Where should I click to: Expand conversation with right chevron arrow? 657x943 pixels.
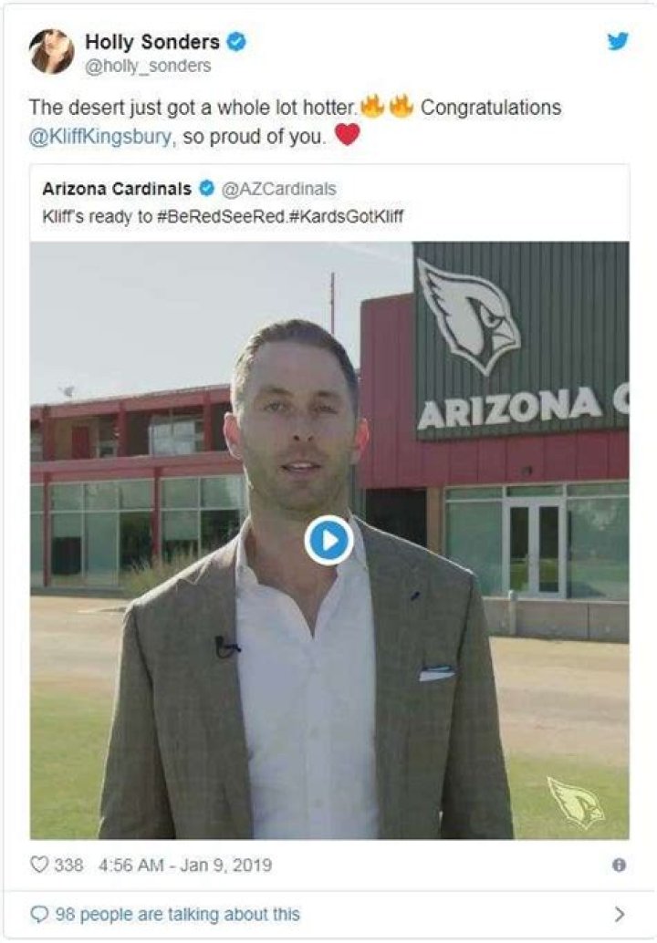pos(620,914)
